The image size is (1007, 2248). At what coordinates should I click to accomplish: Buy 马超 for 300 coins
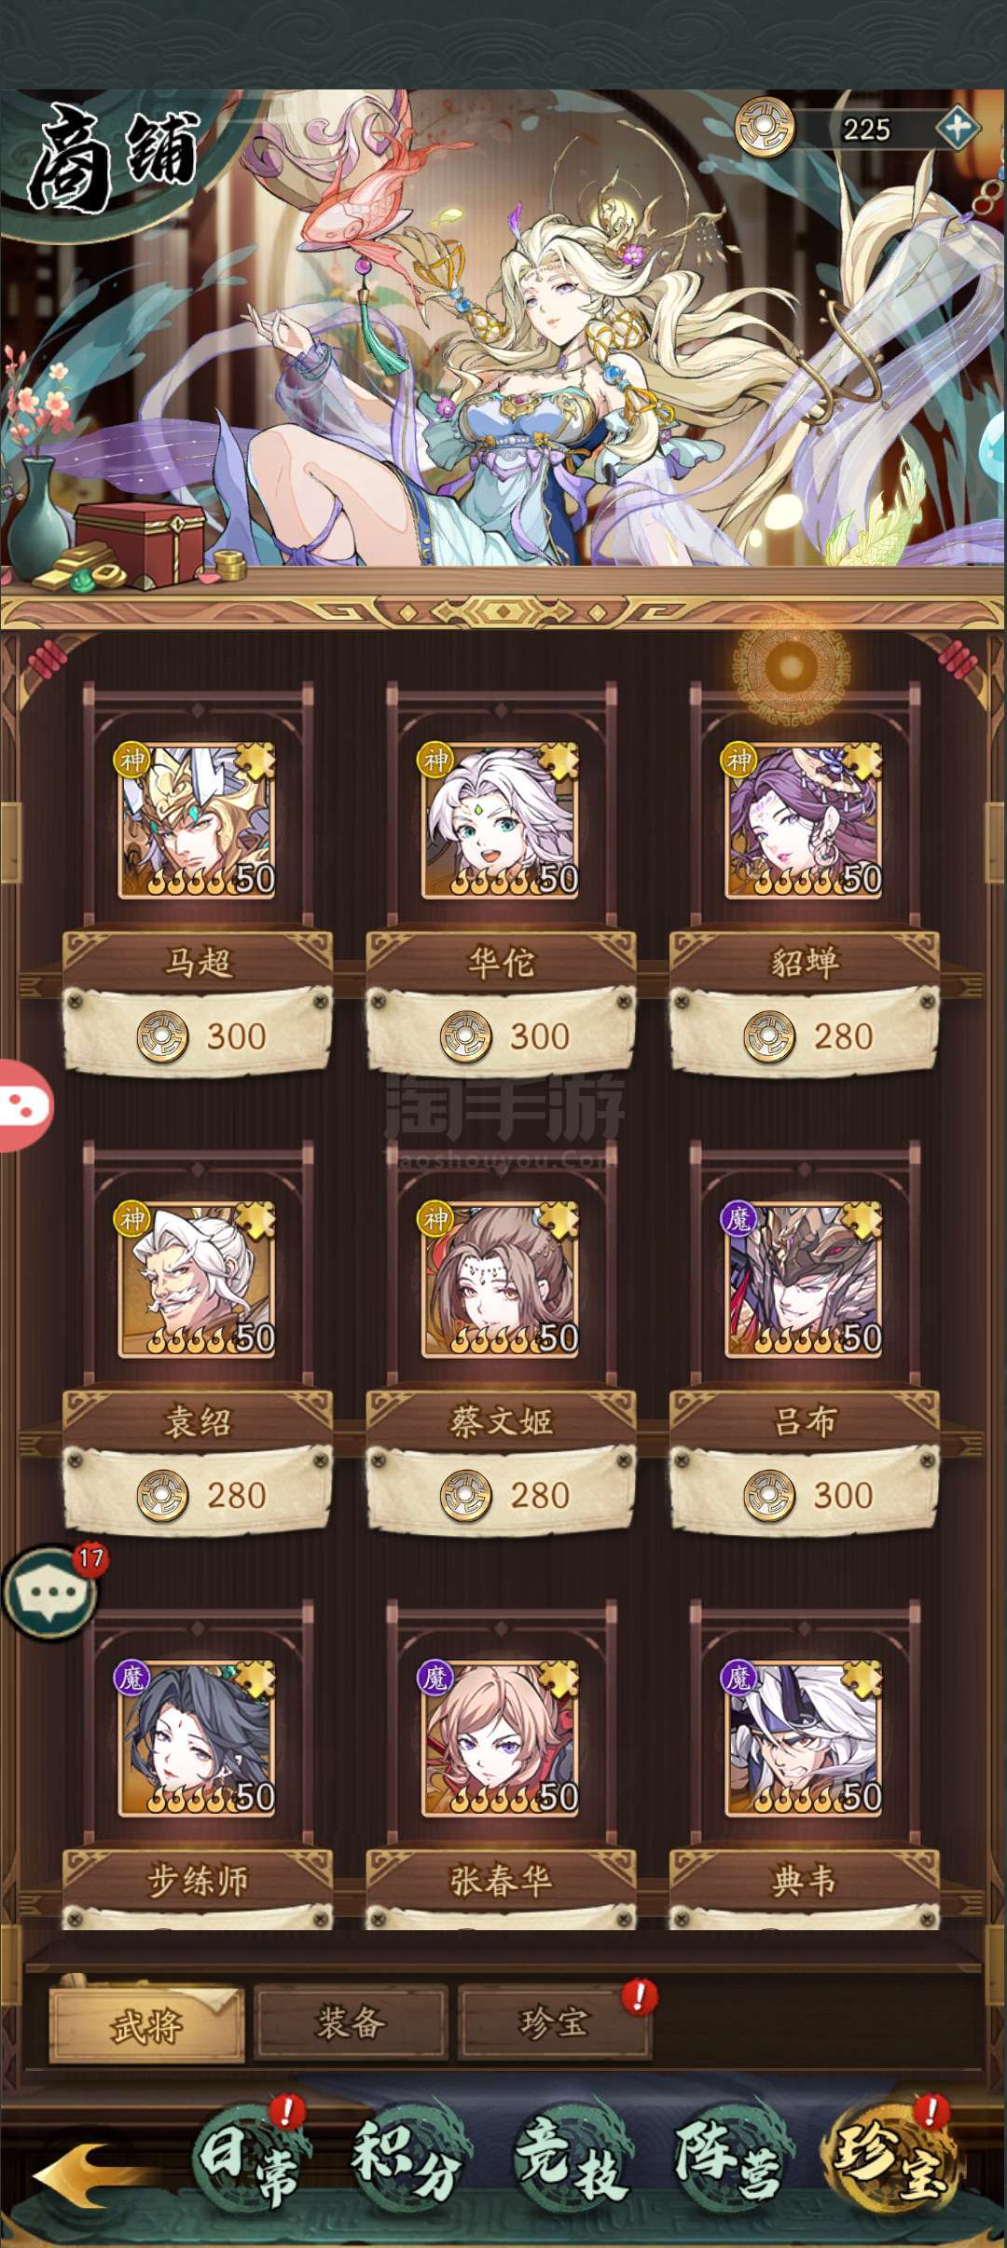tap(198, 1035)
